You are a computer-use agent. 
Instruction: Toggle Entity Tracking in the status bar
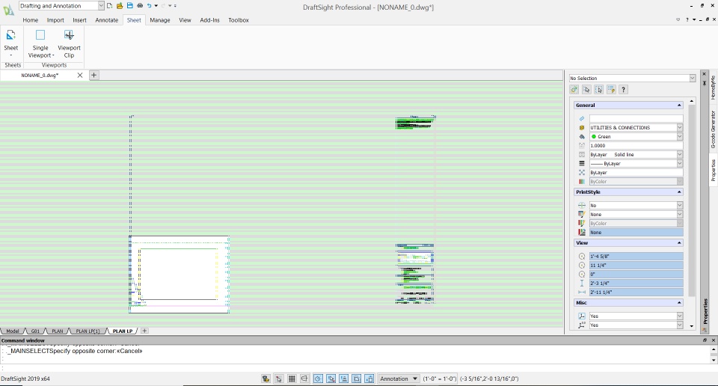click(343, 379)
